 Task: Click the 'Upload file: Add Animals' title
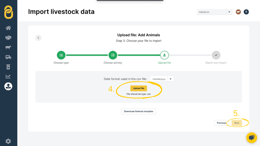point(139,35)
